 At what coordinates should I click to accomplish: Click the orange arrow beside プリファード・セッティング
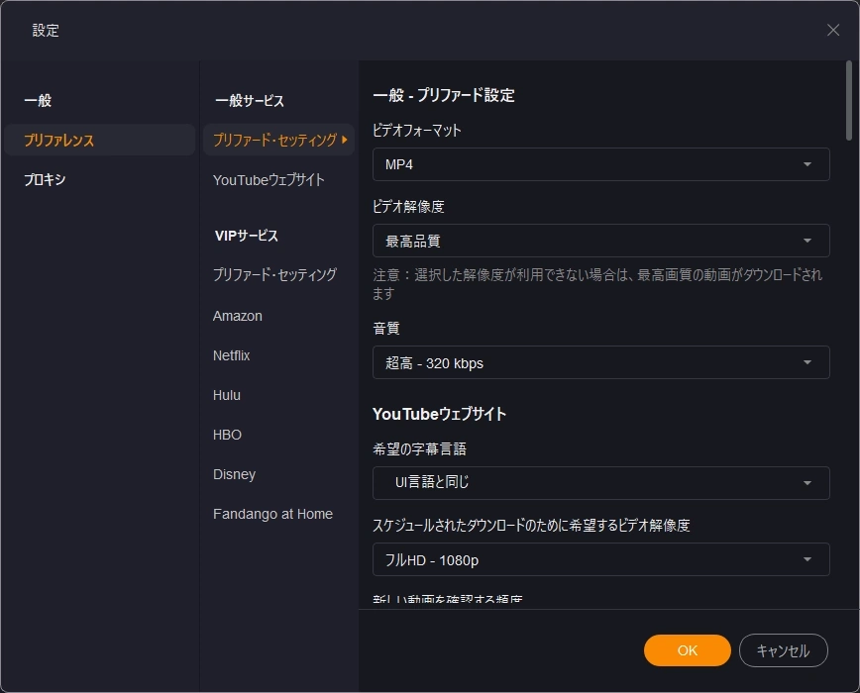(345, 141)
